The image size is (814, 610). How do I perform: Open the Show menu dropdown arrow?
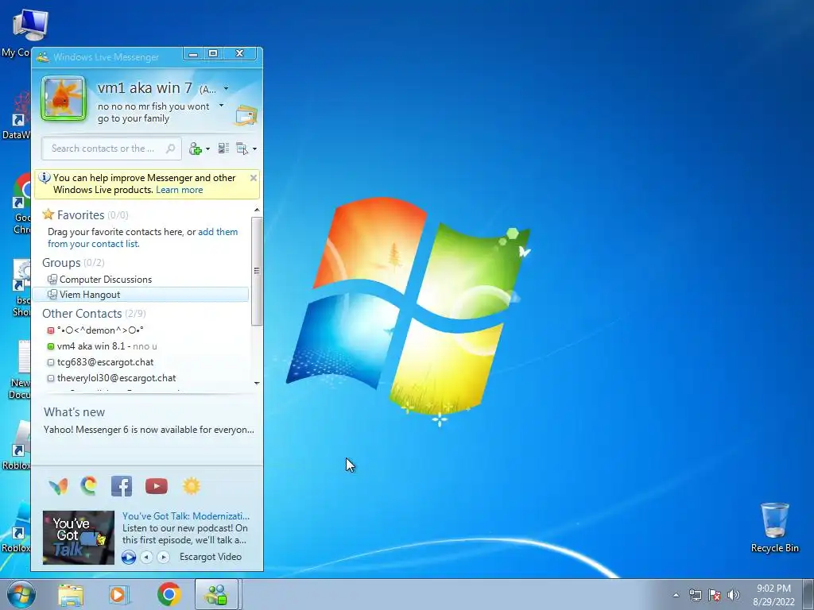tap(254, 149)
